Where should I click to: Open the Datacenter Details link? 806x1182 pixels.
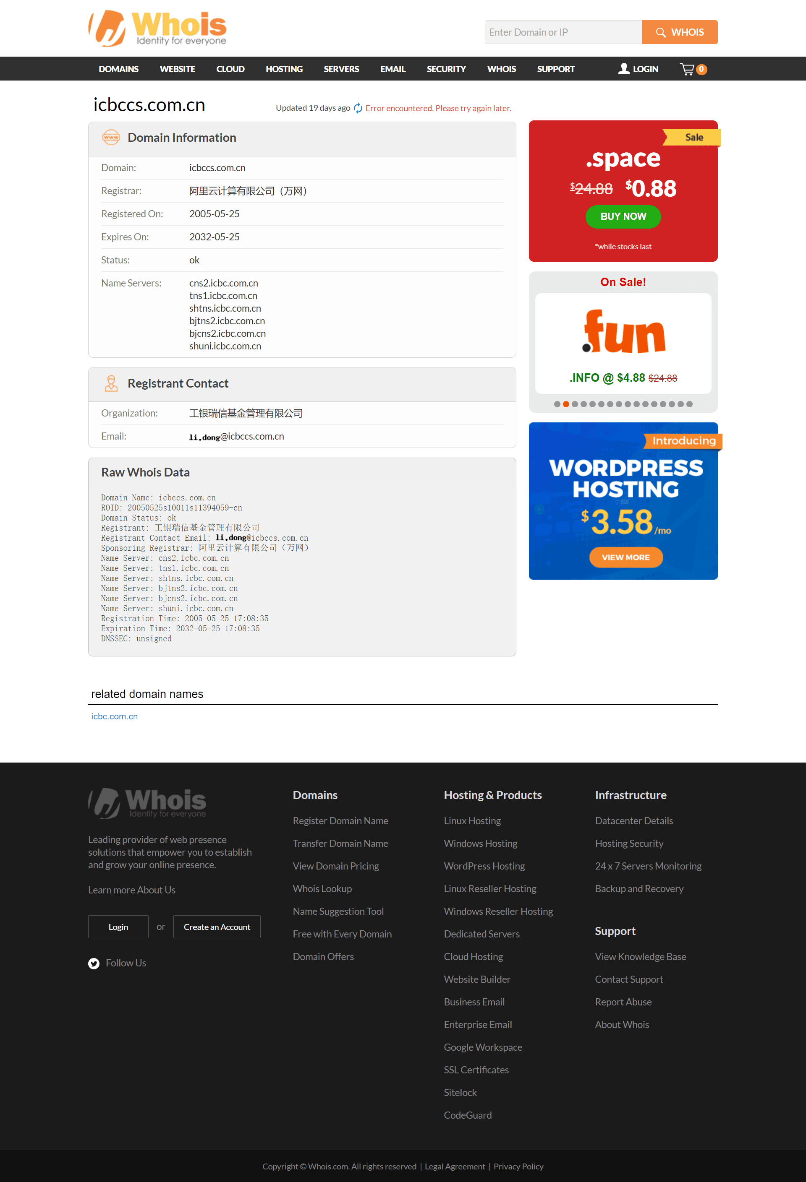[634, 821]
